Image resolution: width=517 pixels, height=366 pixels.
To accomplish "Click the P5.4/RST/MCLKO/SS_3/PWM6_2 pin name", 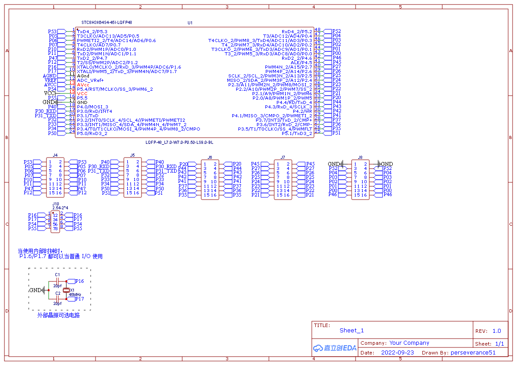I will coord(115,89).
